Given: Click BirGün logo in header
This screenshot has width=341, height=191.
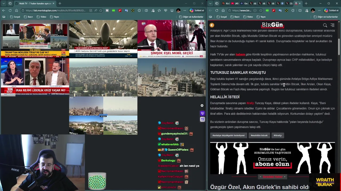Looking at the screenshot, I should pyautogui.click(x=273, y=25).
